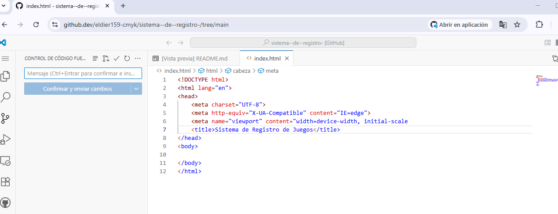Focus the commit message input field
The width and height of the screenshot is (558, 214).
click(83, 73)
